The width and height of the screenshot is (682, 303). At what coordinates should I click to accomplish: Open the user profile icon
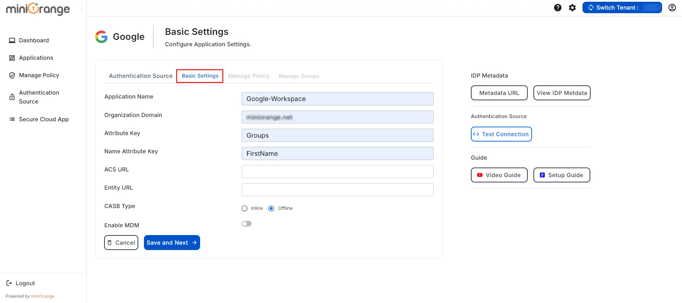click(672, 7)
